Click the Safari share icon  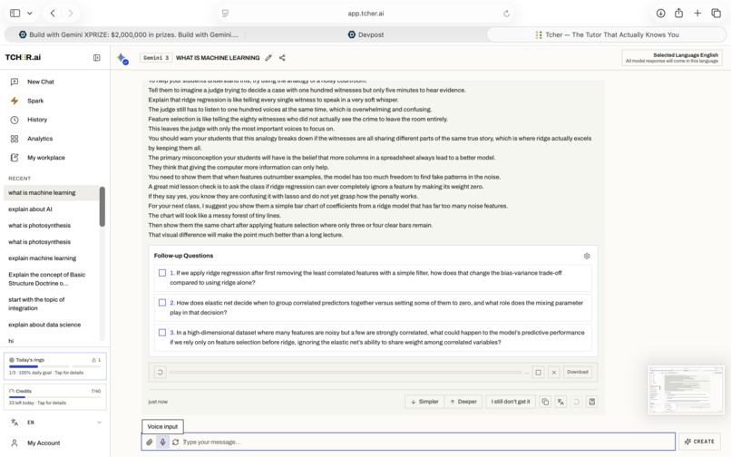678,13
